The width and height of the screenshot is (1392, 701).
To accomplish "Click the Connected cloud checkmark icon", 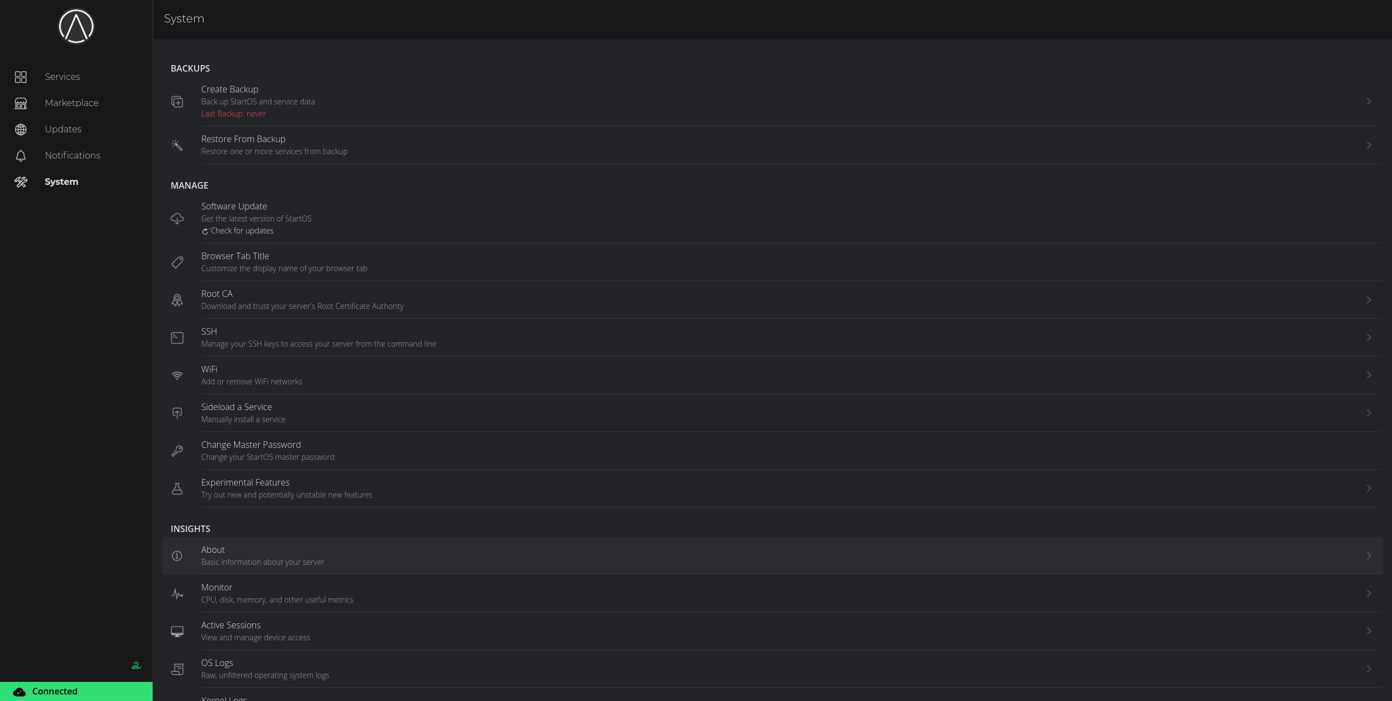I will [20, 692].
